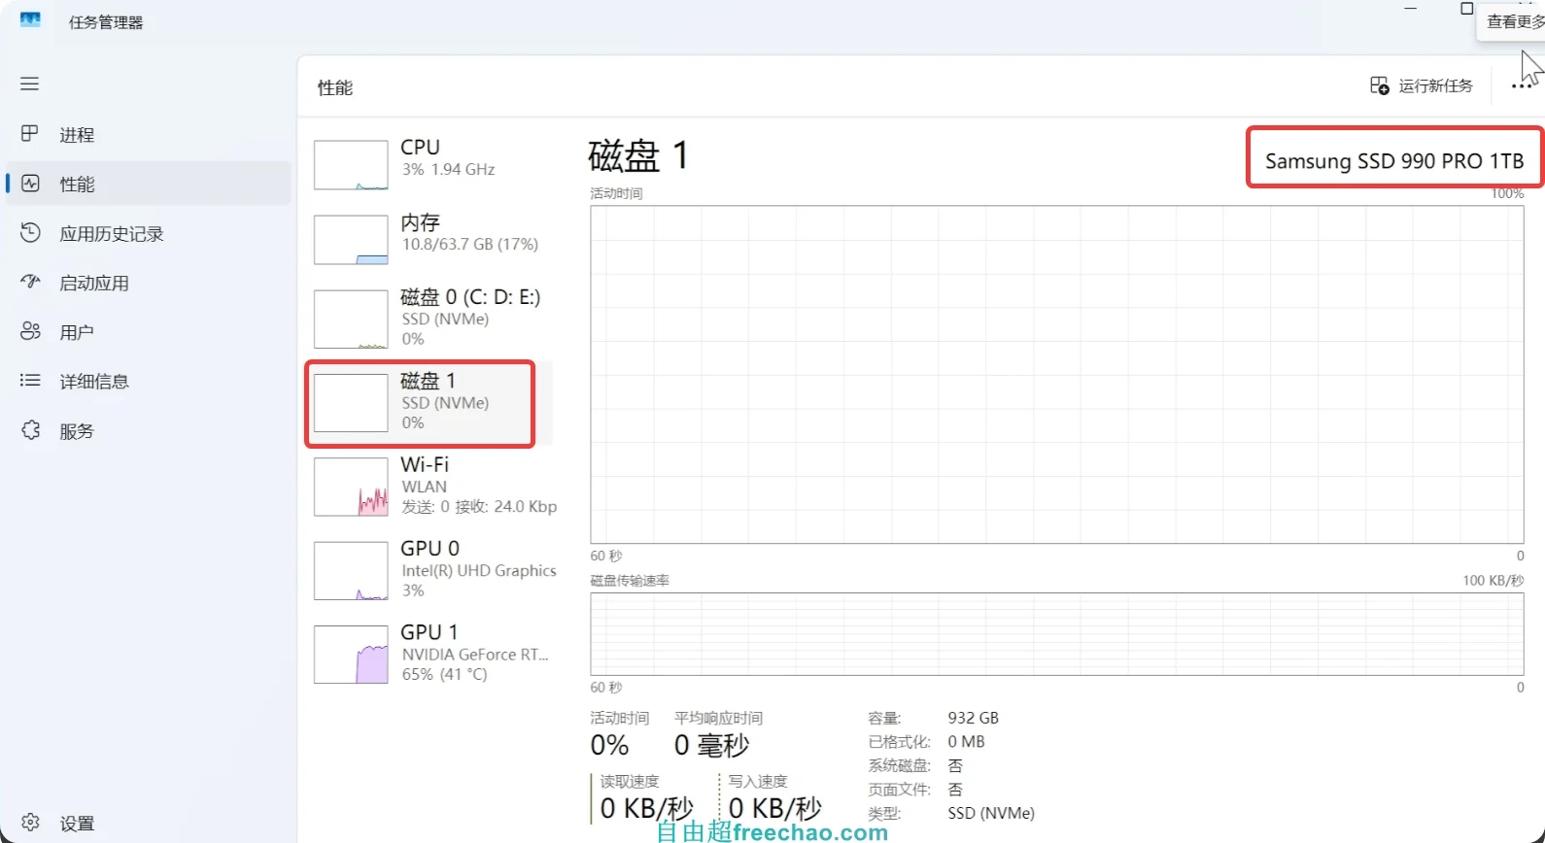Viewport: 1545px width, 843px height.
Task: Click the 读取速度 read speed label
Action: click(630, 781)
